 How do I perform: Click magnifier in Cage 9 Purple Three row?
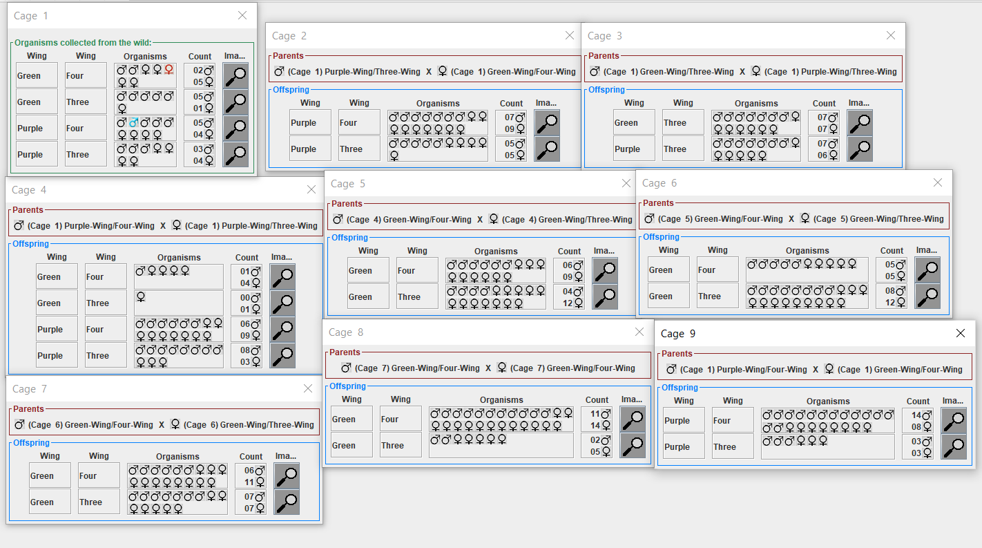tap(954, 446)
